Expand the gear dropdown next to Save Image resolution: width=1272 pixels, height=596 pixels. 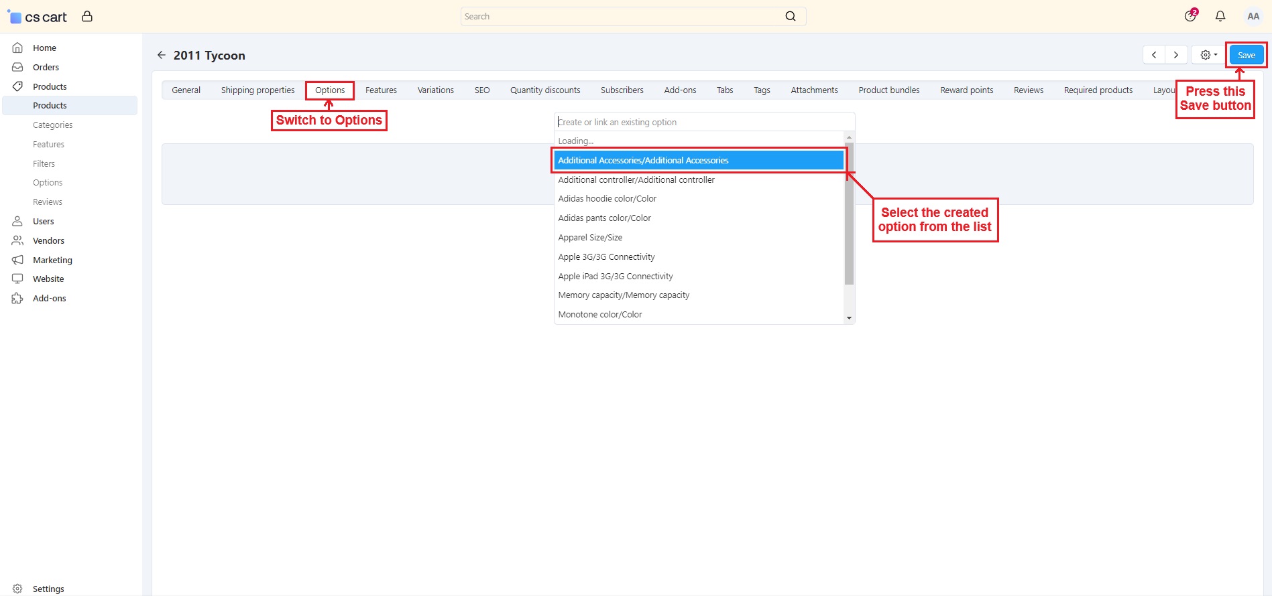(x=1209, y=55)
